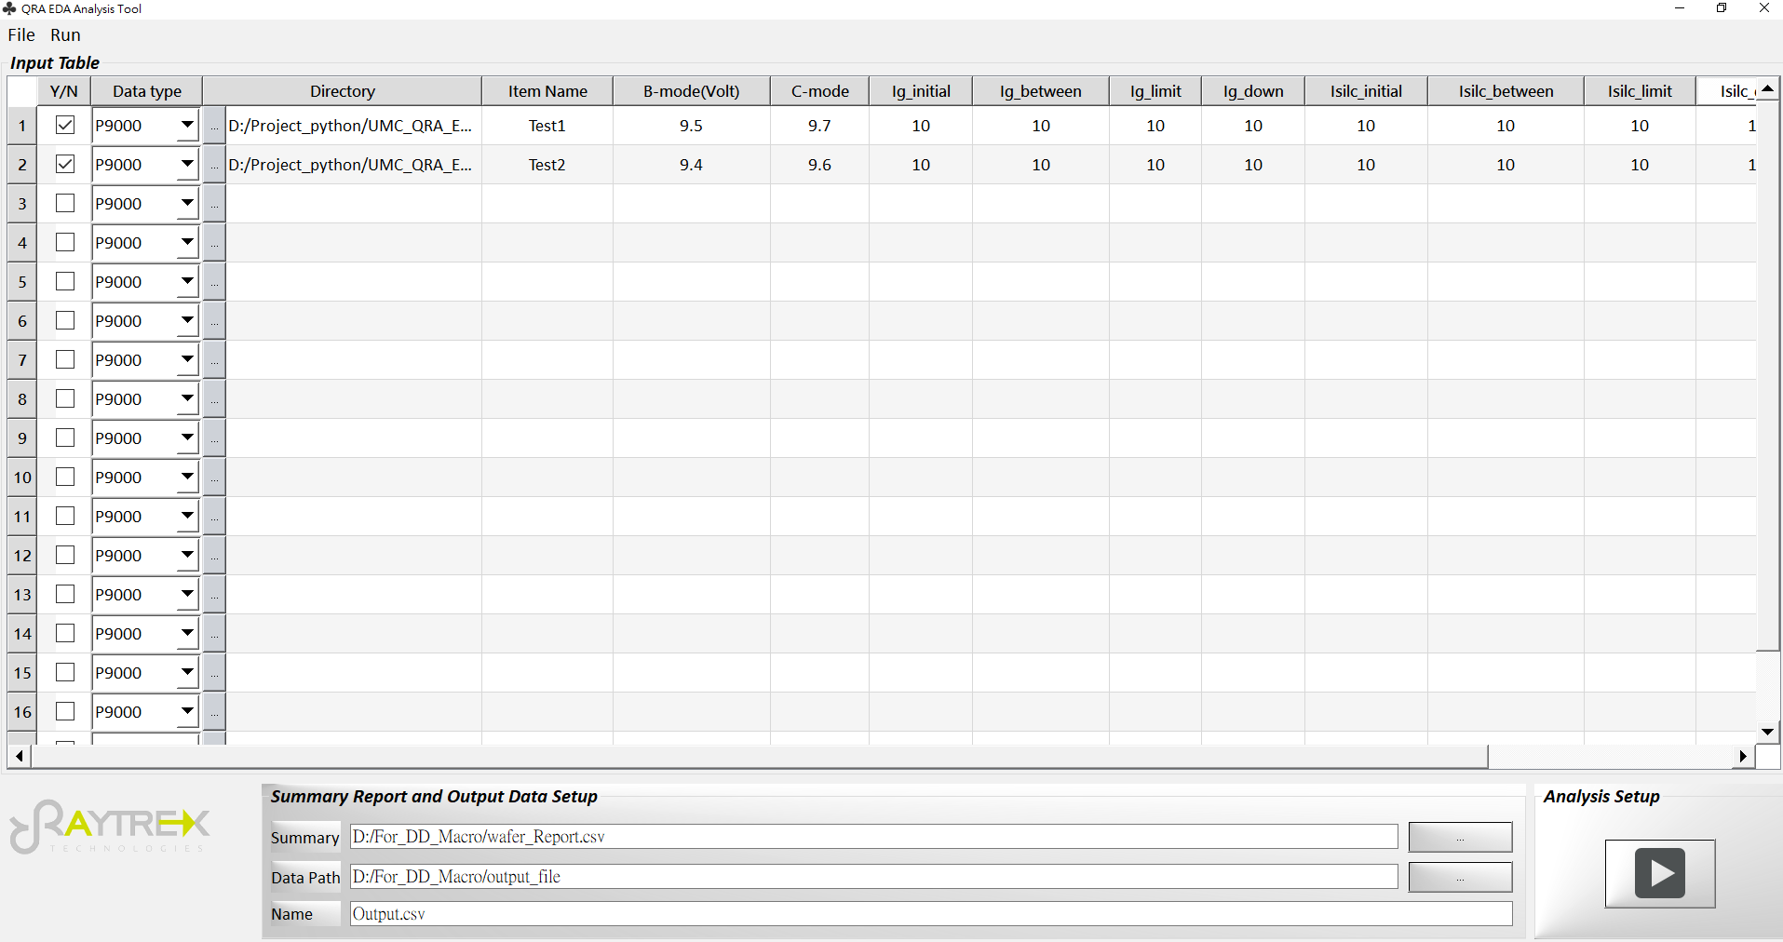Select the directory path cell in row 1

pyautogui.click(x=354, y=126)
